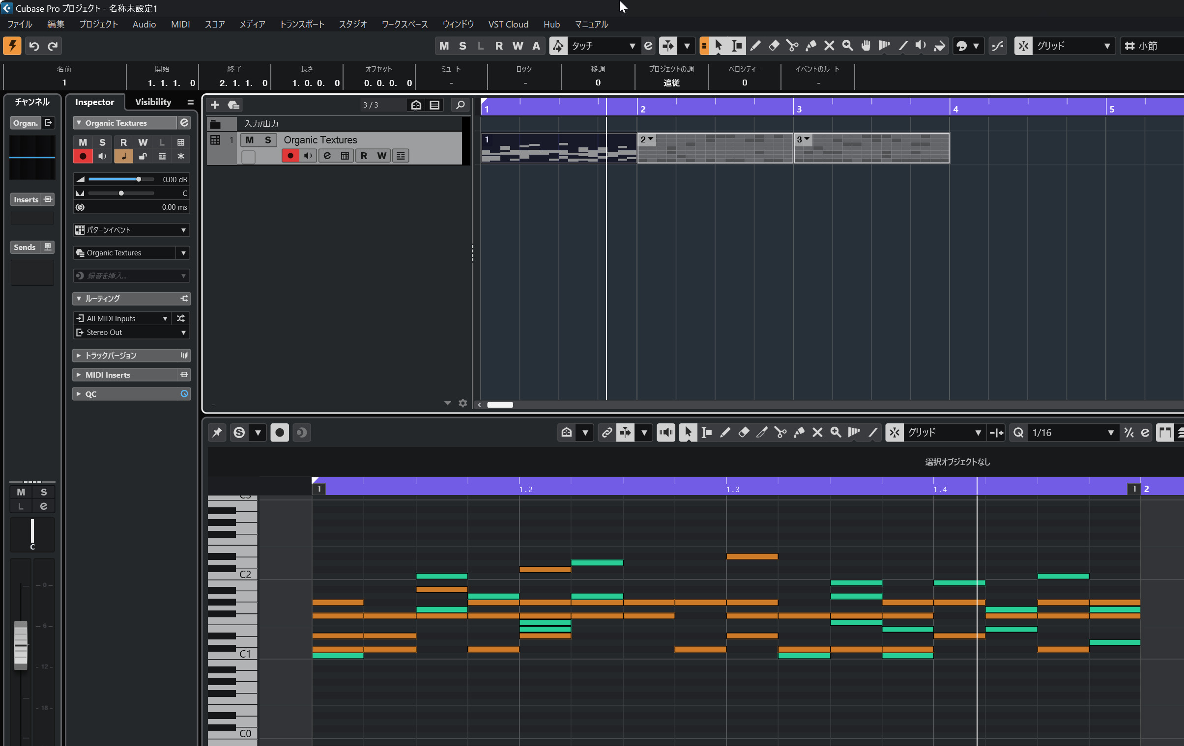Viewport: 1184px width, 746px height.
Task: Select the Glue tool in key editor toolbar
Action: tap(799, 433)
